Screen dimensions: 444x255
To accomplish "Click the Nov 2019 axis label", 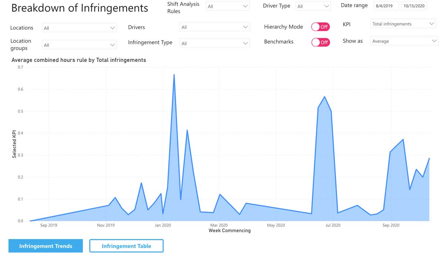I will [105, 225].
